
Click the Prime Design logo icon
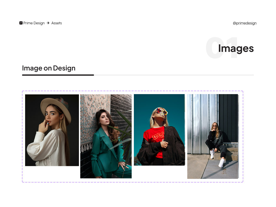21,23
